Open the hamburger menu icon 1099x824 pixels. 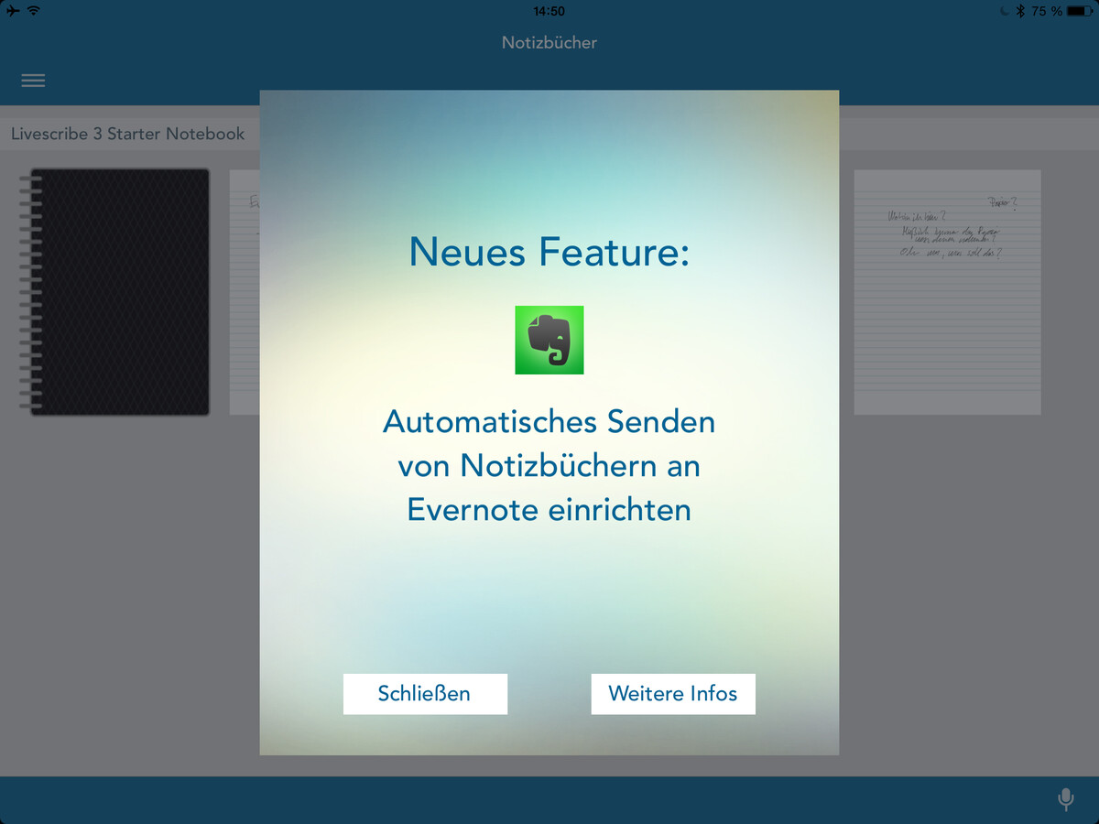33,81
